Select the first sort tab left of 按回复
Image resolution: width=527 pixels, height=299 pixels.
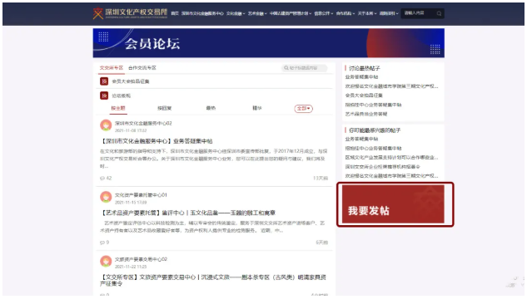click(x=118, y=108)
